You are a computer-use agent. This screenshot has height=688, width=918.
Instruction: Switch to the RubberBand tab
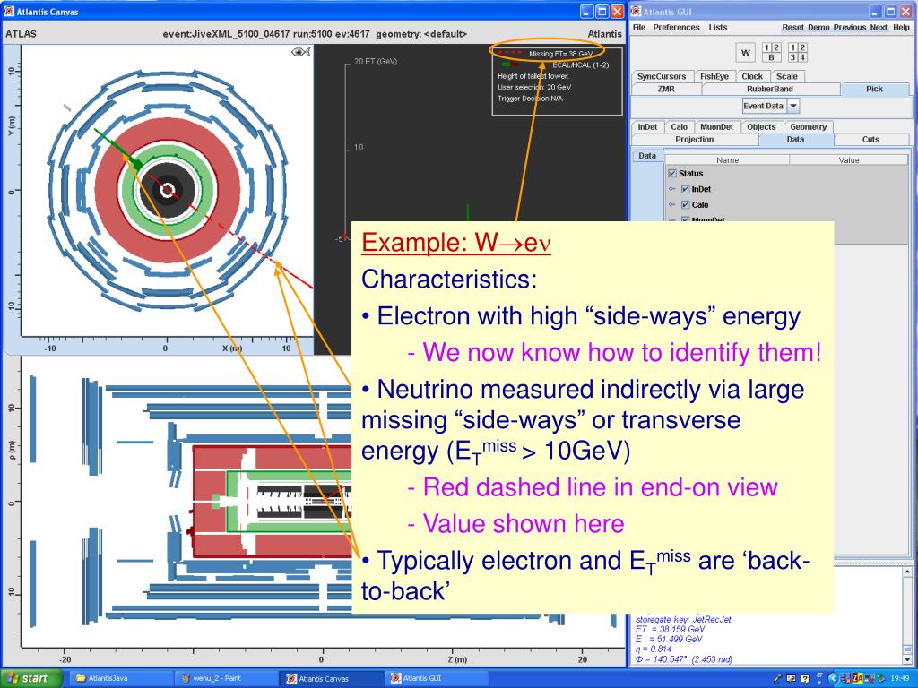pos(770,89)
